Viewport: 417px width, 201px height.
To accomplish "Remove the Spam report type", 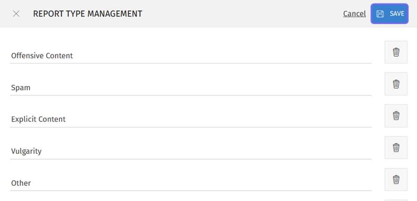I will [x=396, y=84].
